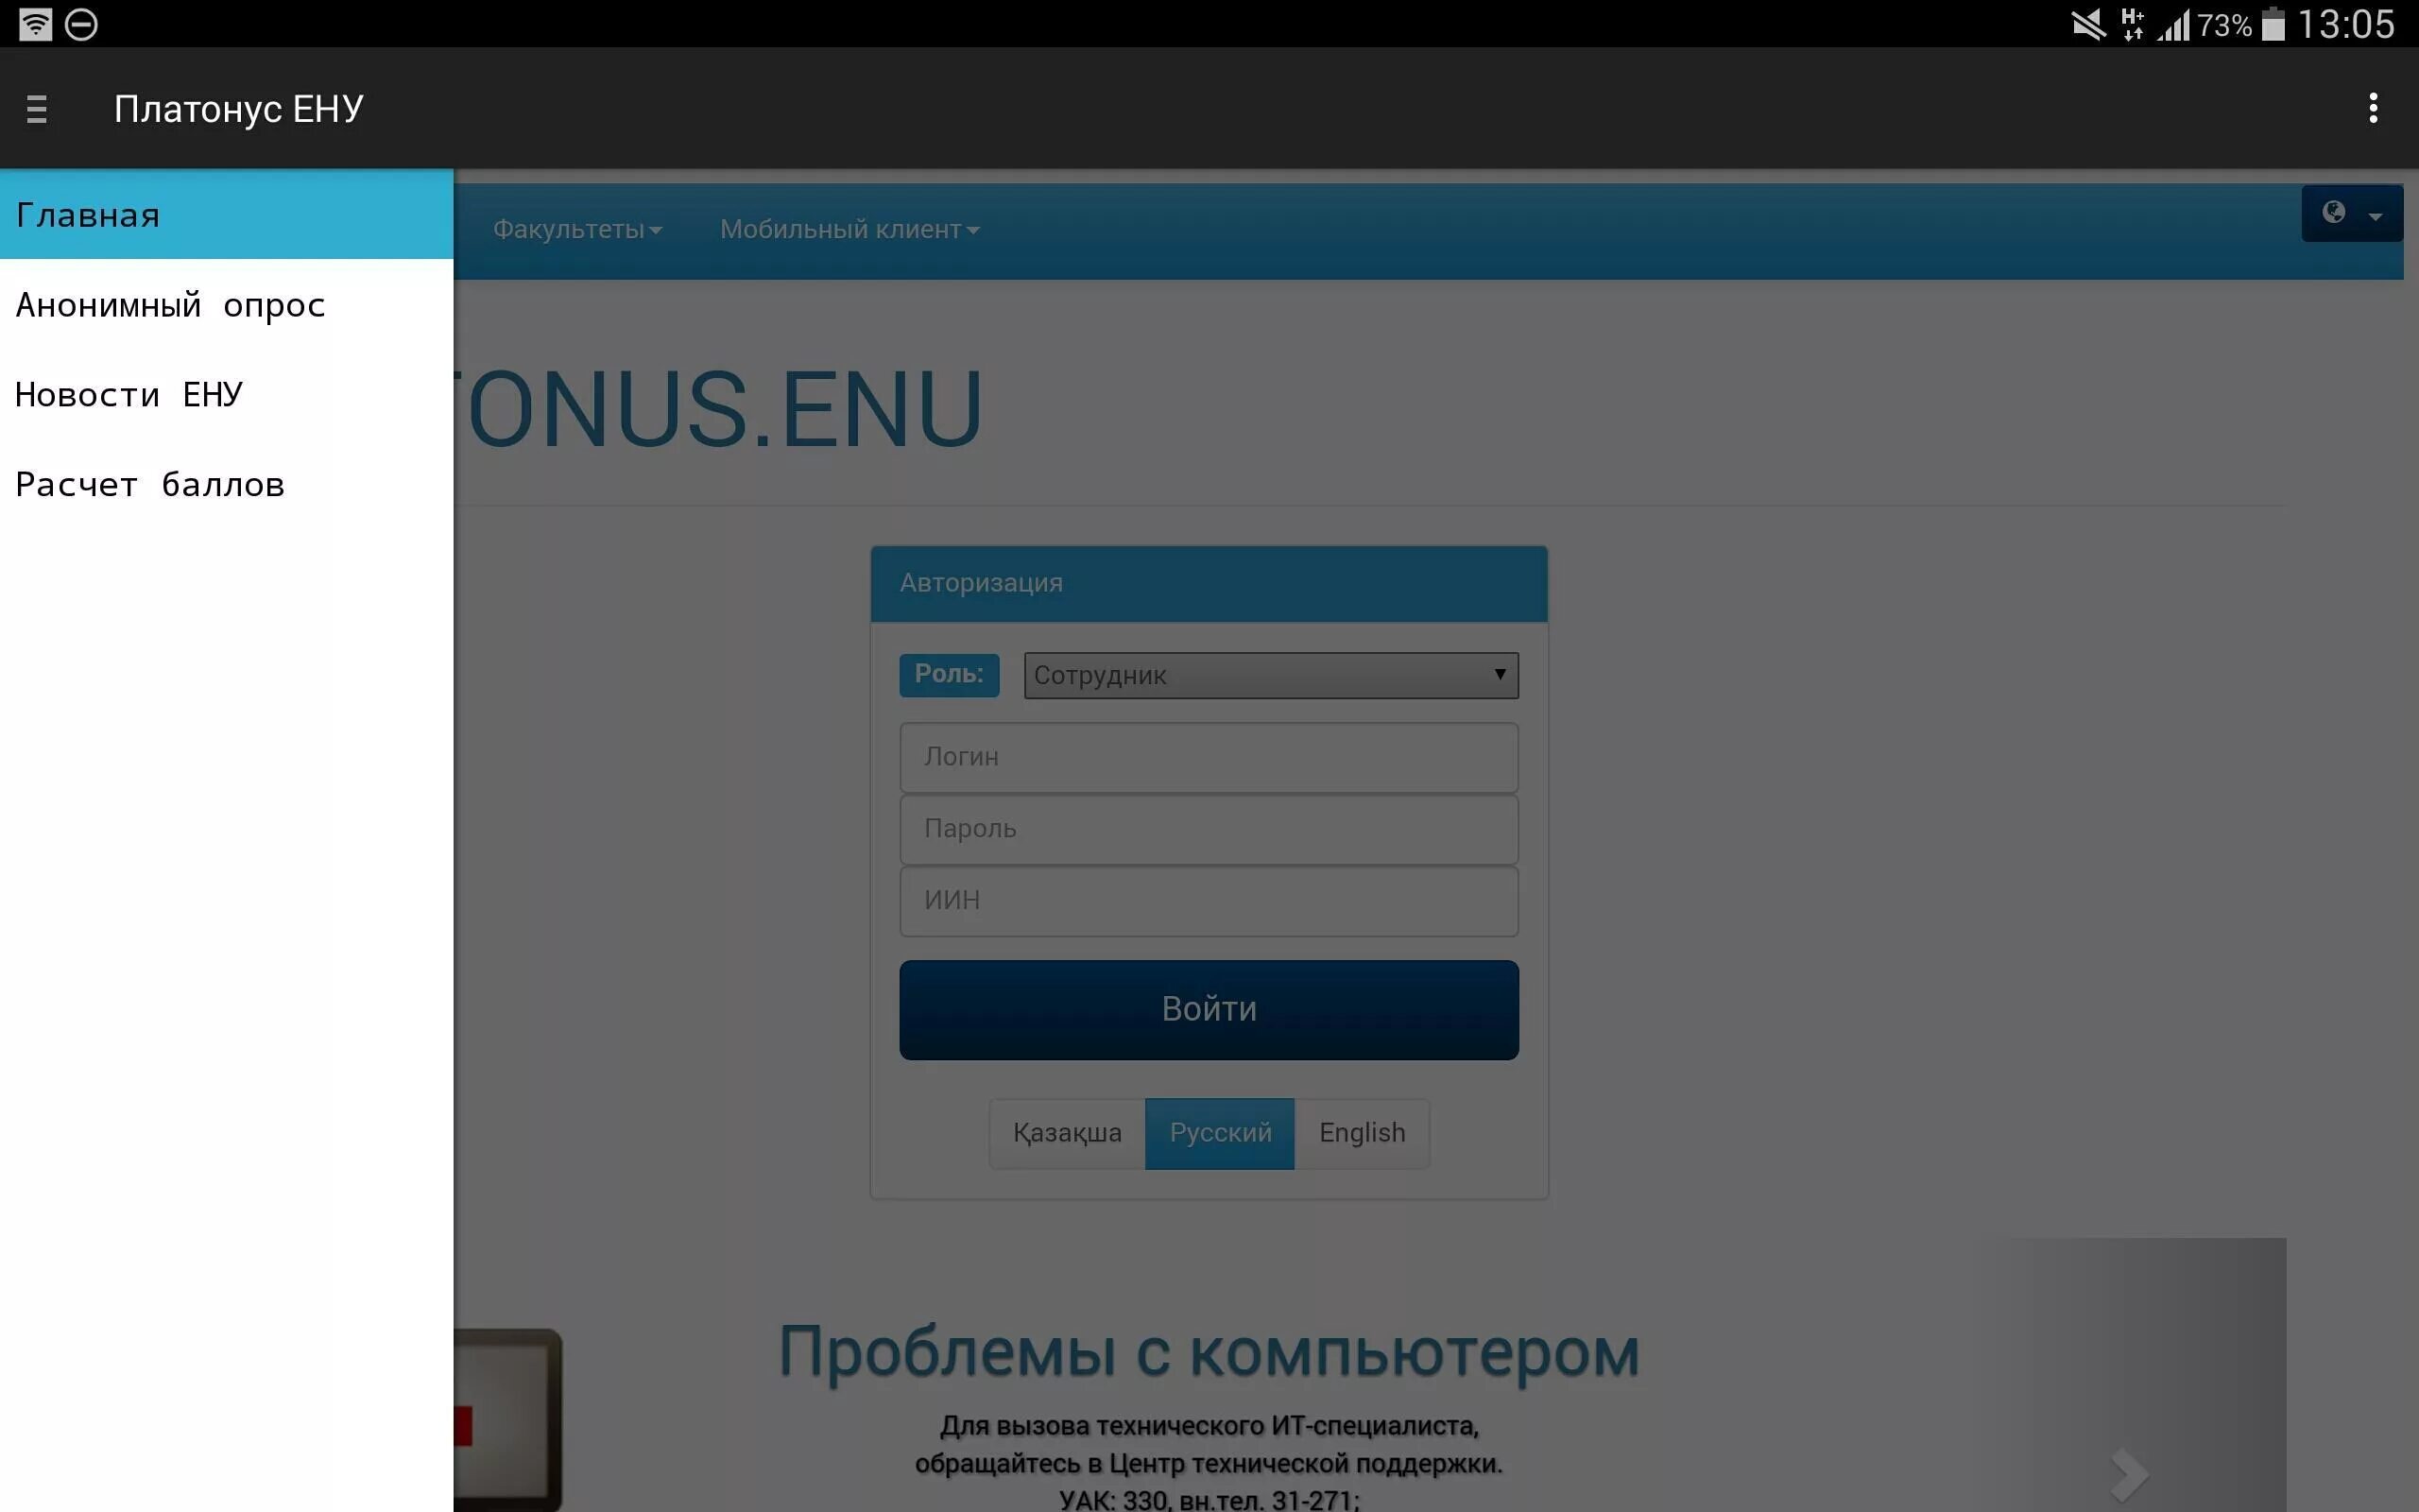The height and width of the screenshot is (1512, 2419).
Task: Select Сотрудник from the role dropdown
Action: click(1268, 676)
